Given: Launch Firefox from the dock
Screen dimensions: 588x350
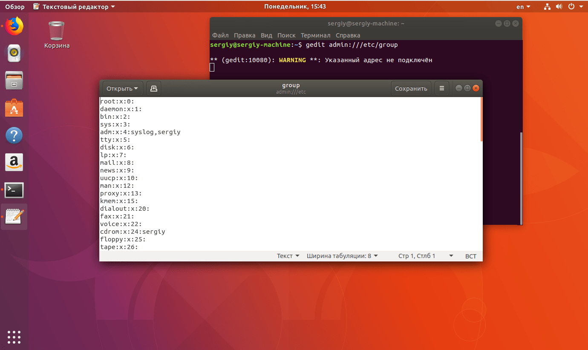Looking at the screenshot, I should pos(14,26).
